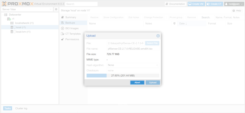
Task: Click the File path field
Action: coord(126,43)
